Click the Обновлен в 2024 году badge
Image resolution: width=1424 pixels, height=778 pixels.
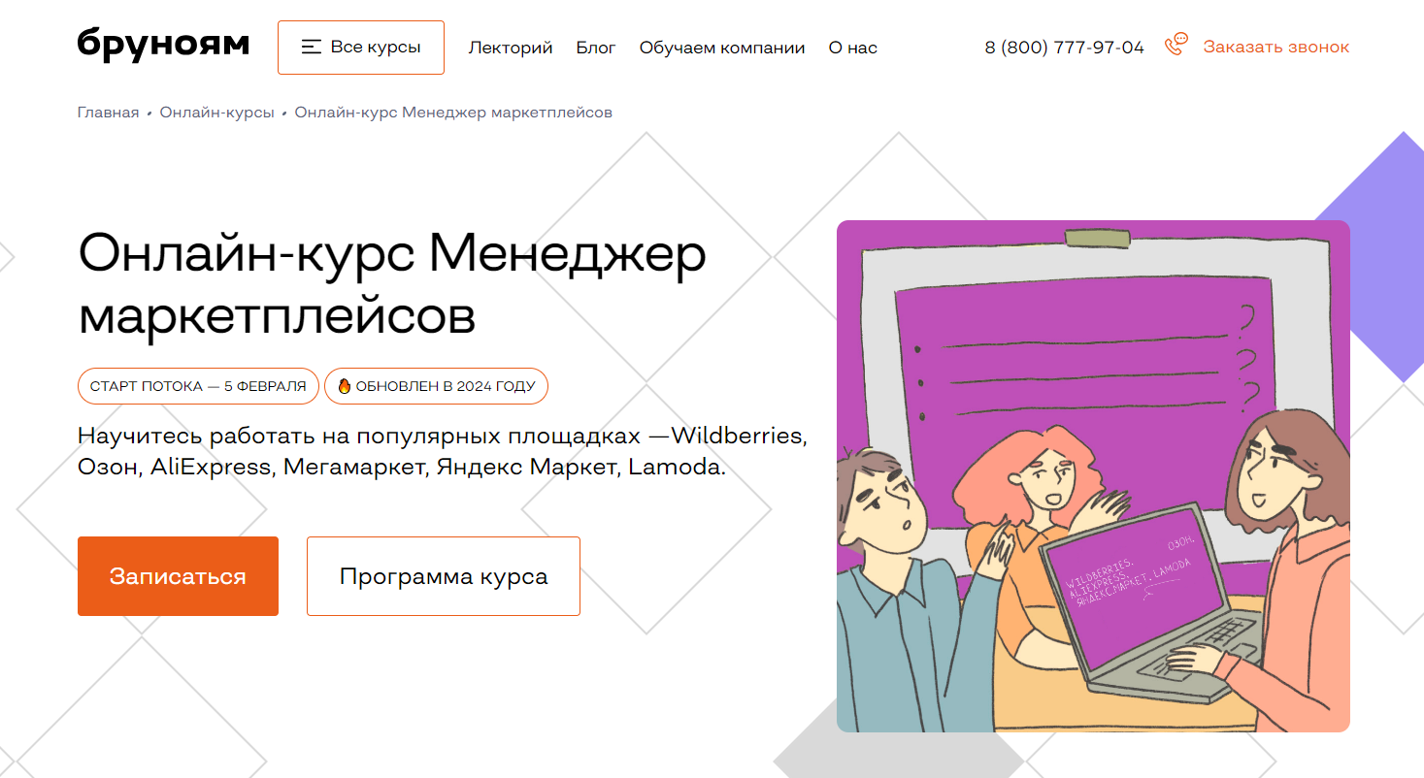(x=436, y=386)
